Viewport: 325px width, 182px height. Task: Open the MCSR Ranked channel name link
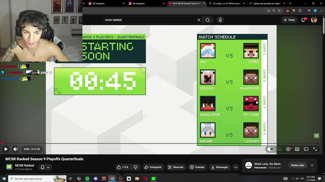(x=24, y=165)
